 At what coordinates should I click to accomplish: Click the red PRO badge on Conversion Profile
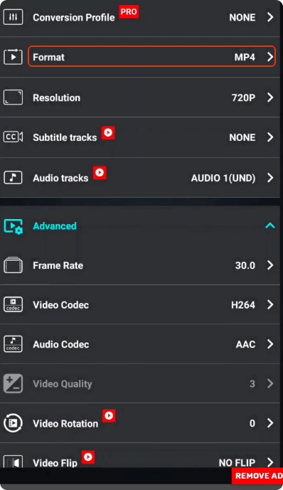pos(129,12)
